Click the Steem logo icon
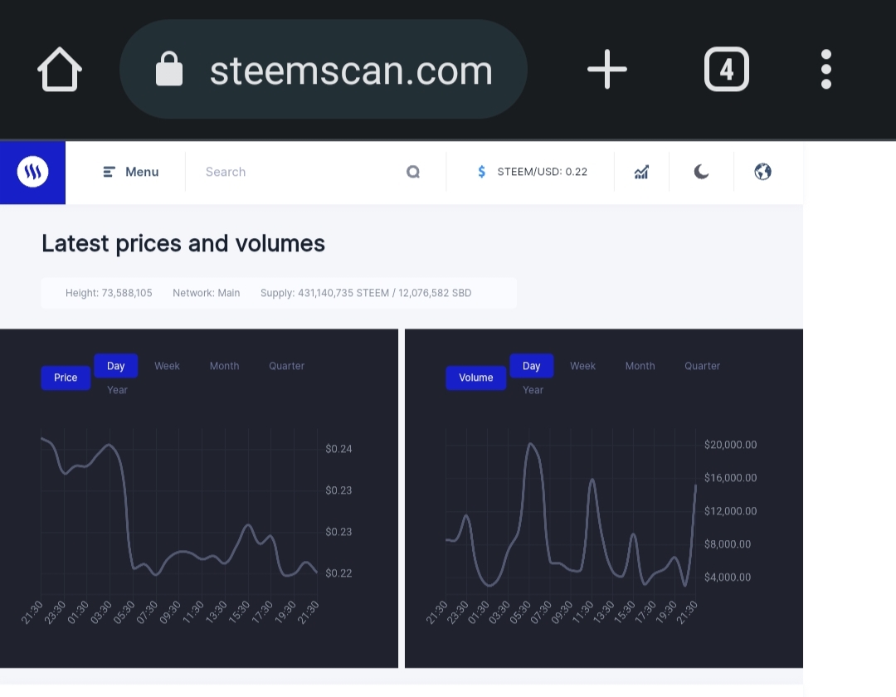This screenshot has width=896, height=697. tap(32, 173)
